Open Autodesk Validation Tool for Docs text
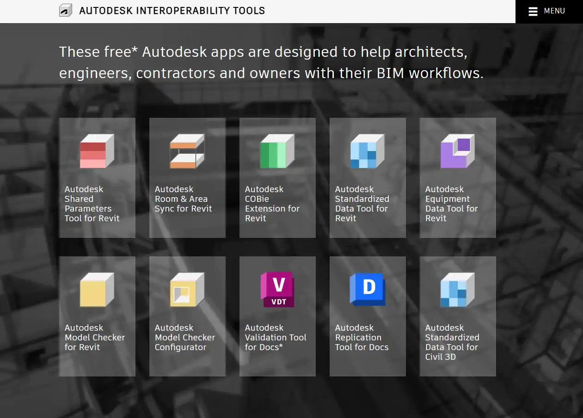The height and width of the screenshot is (418, 583). point(275,337)
